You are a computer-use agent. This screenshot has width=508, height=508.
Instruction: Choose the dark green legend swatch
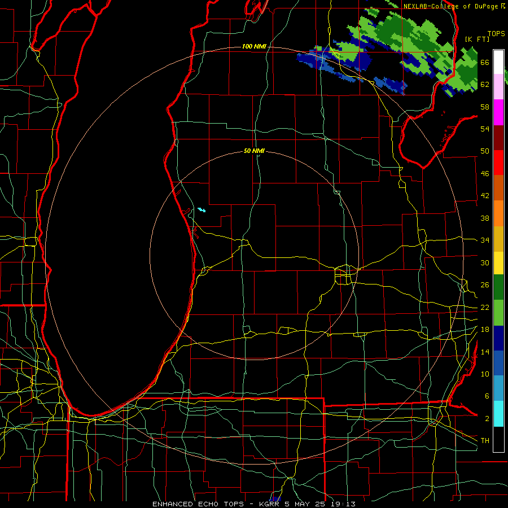point(498,287)
